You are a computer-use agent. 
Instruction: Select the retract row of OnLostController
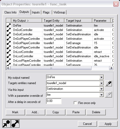point(60,52)
